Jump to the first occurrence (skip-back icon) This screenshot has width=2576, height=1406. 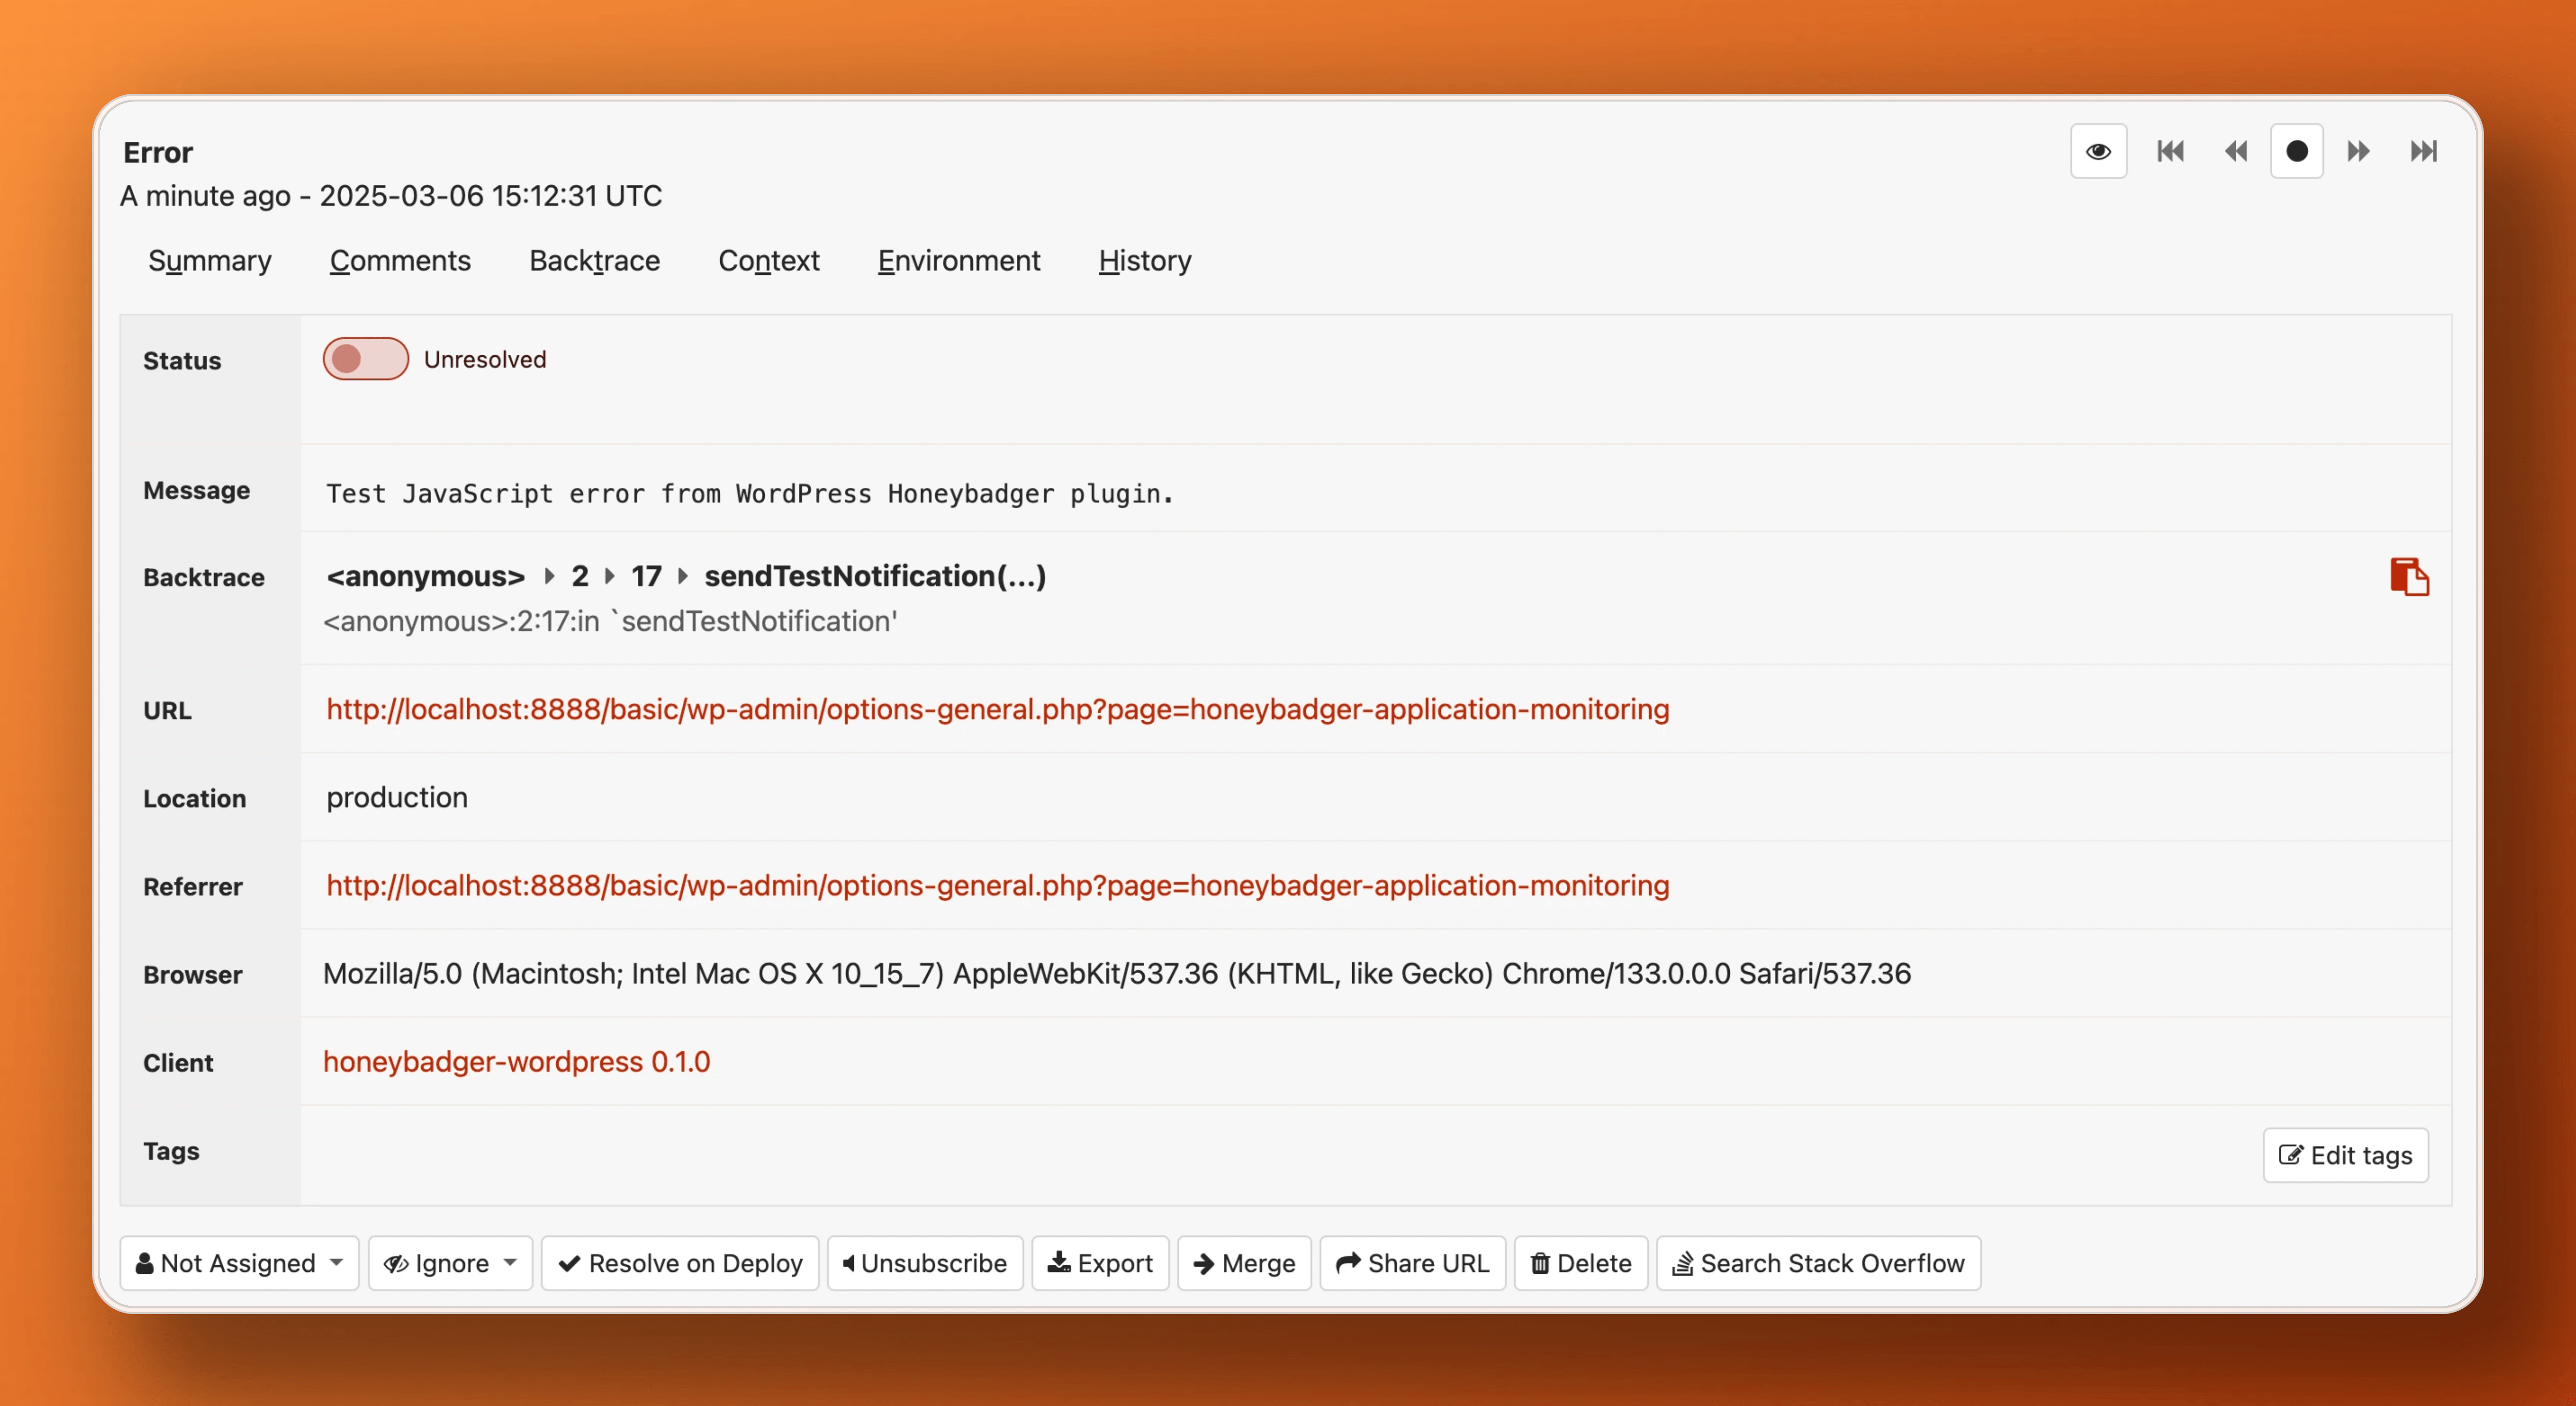tap(2170, 151)
